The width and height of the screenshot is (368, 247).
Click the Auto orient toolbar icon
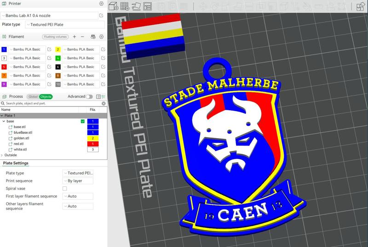(136, 6)
